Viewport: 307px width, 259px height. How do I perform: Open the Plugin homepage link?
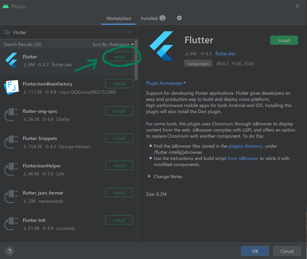click(164, 83)
